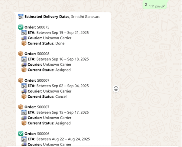Click the "1:11 pm" message timestamp

[154, 6]
